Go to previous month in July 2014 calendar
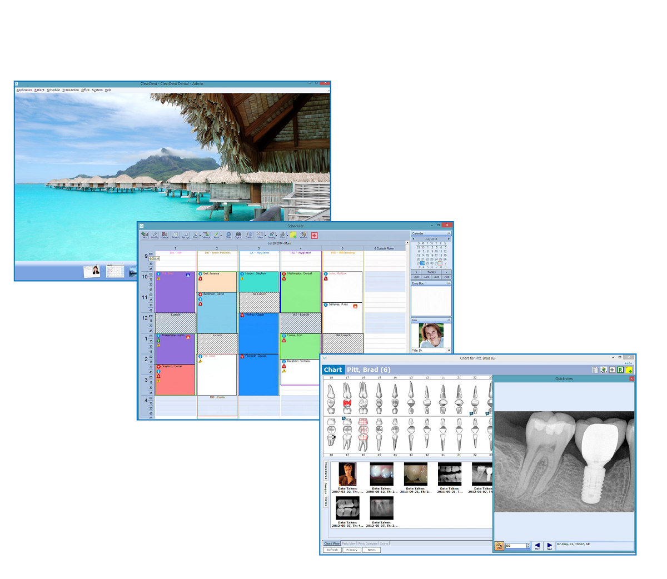667x579 pixels. [x=414, y=239]
